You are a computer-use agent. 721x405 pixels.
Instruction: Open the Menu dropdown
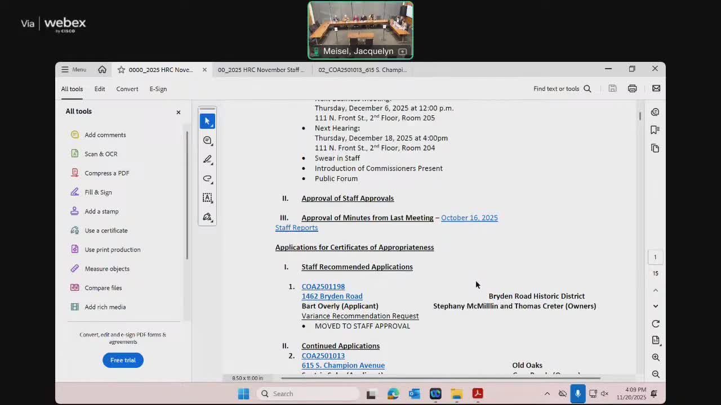[73, 69]
